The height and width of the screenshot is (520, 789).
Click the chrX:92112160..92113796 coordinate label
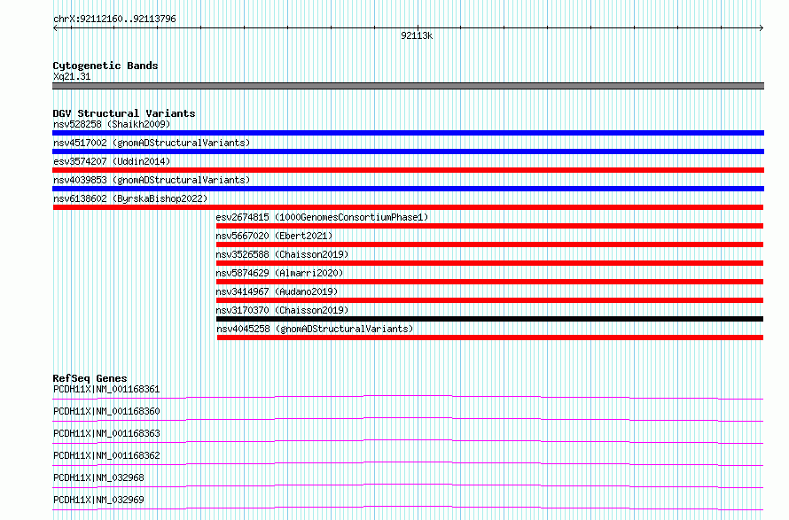point(114,19)
